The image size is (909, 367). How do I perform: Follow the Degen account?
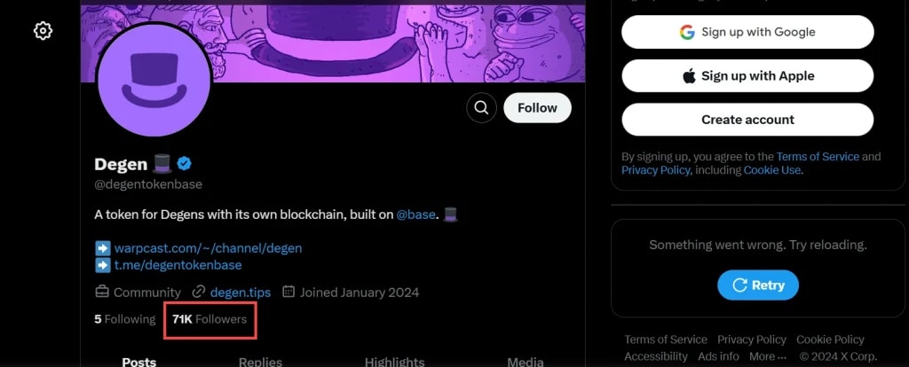(x=537, y=108)
